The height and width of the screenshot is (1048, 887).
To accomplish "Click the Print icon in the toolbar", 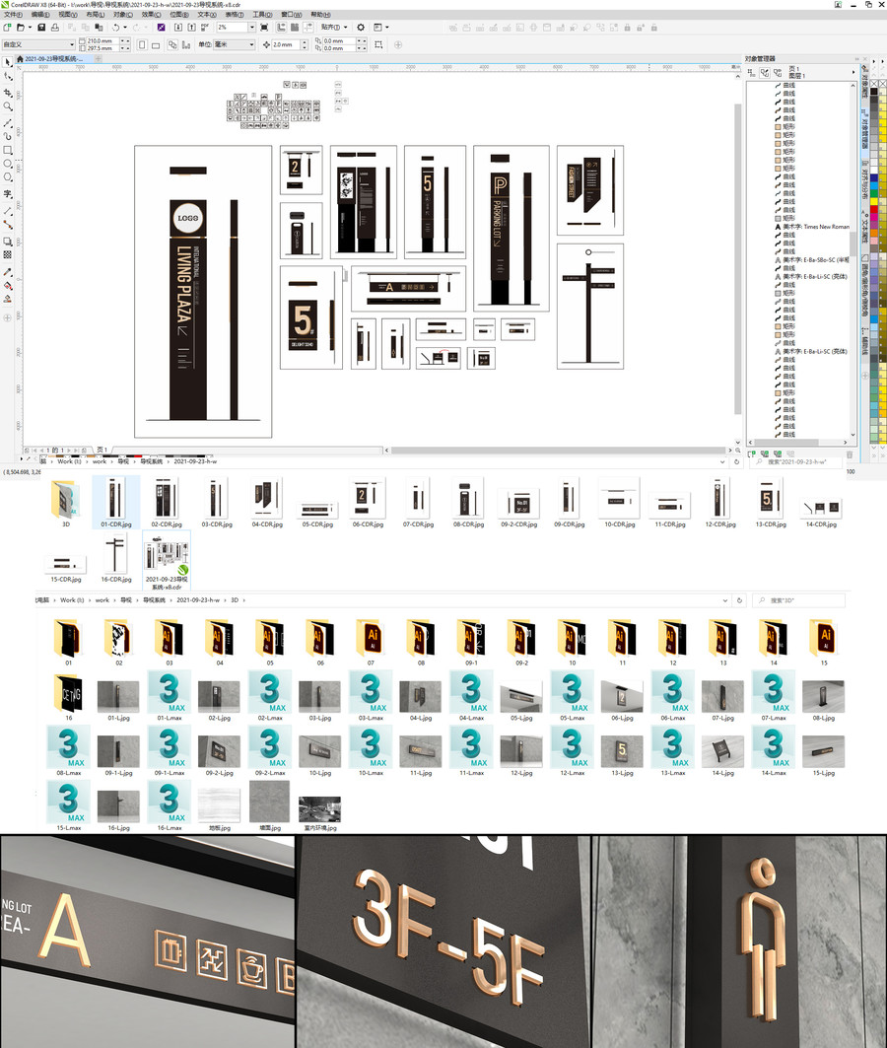I will pyautogui.click(x=55, y=28).
